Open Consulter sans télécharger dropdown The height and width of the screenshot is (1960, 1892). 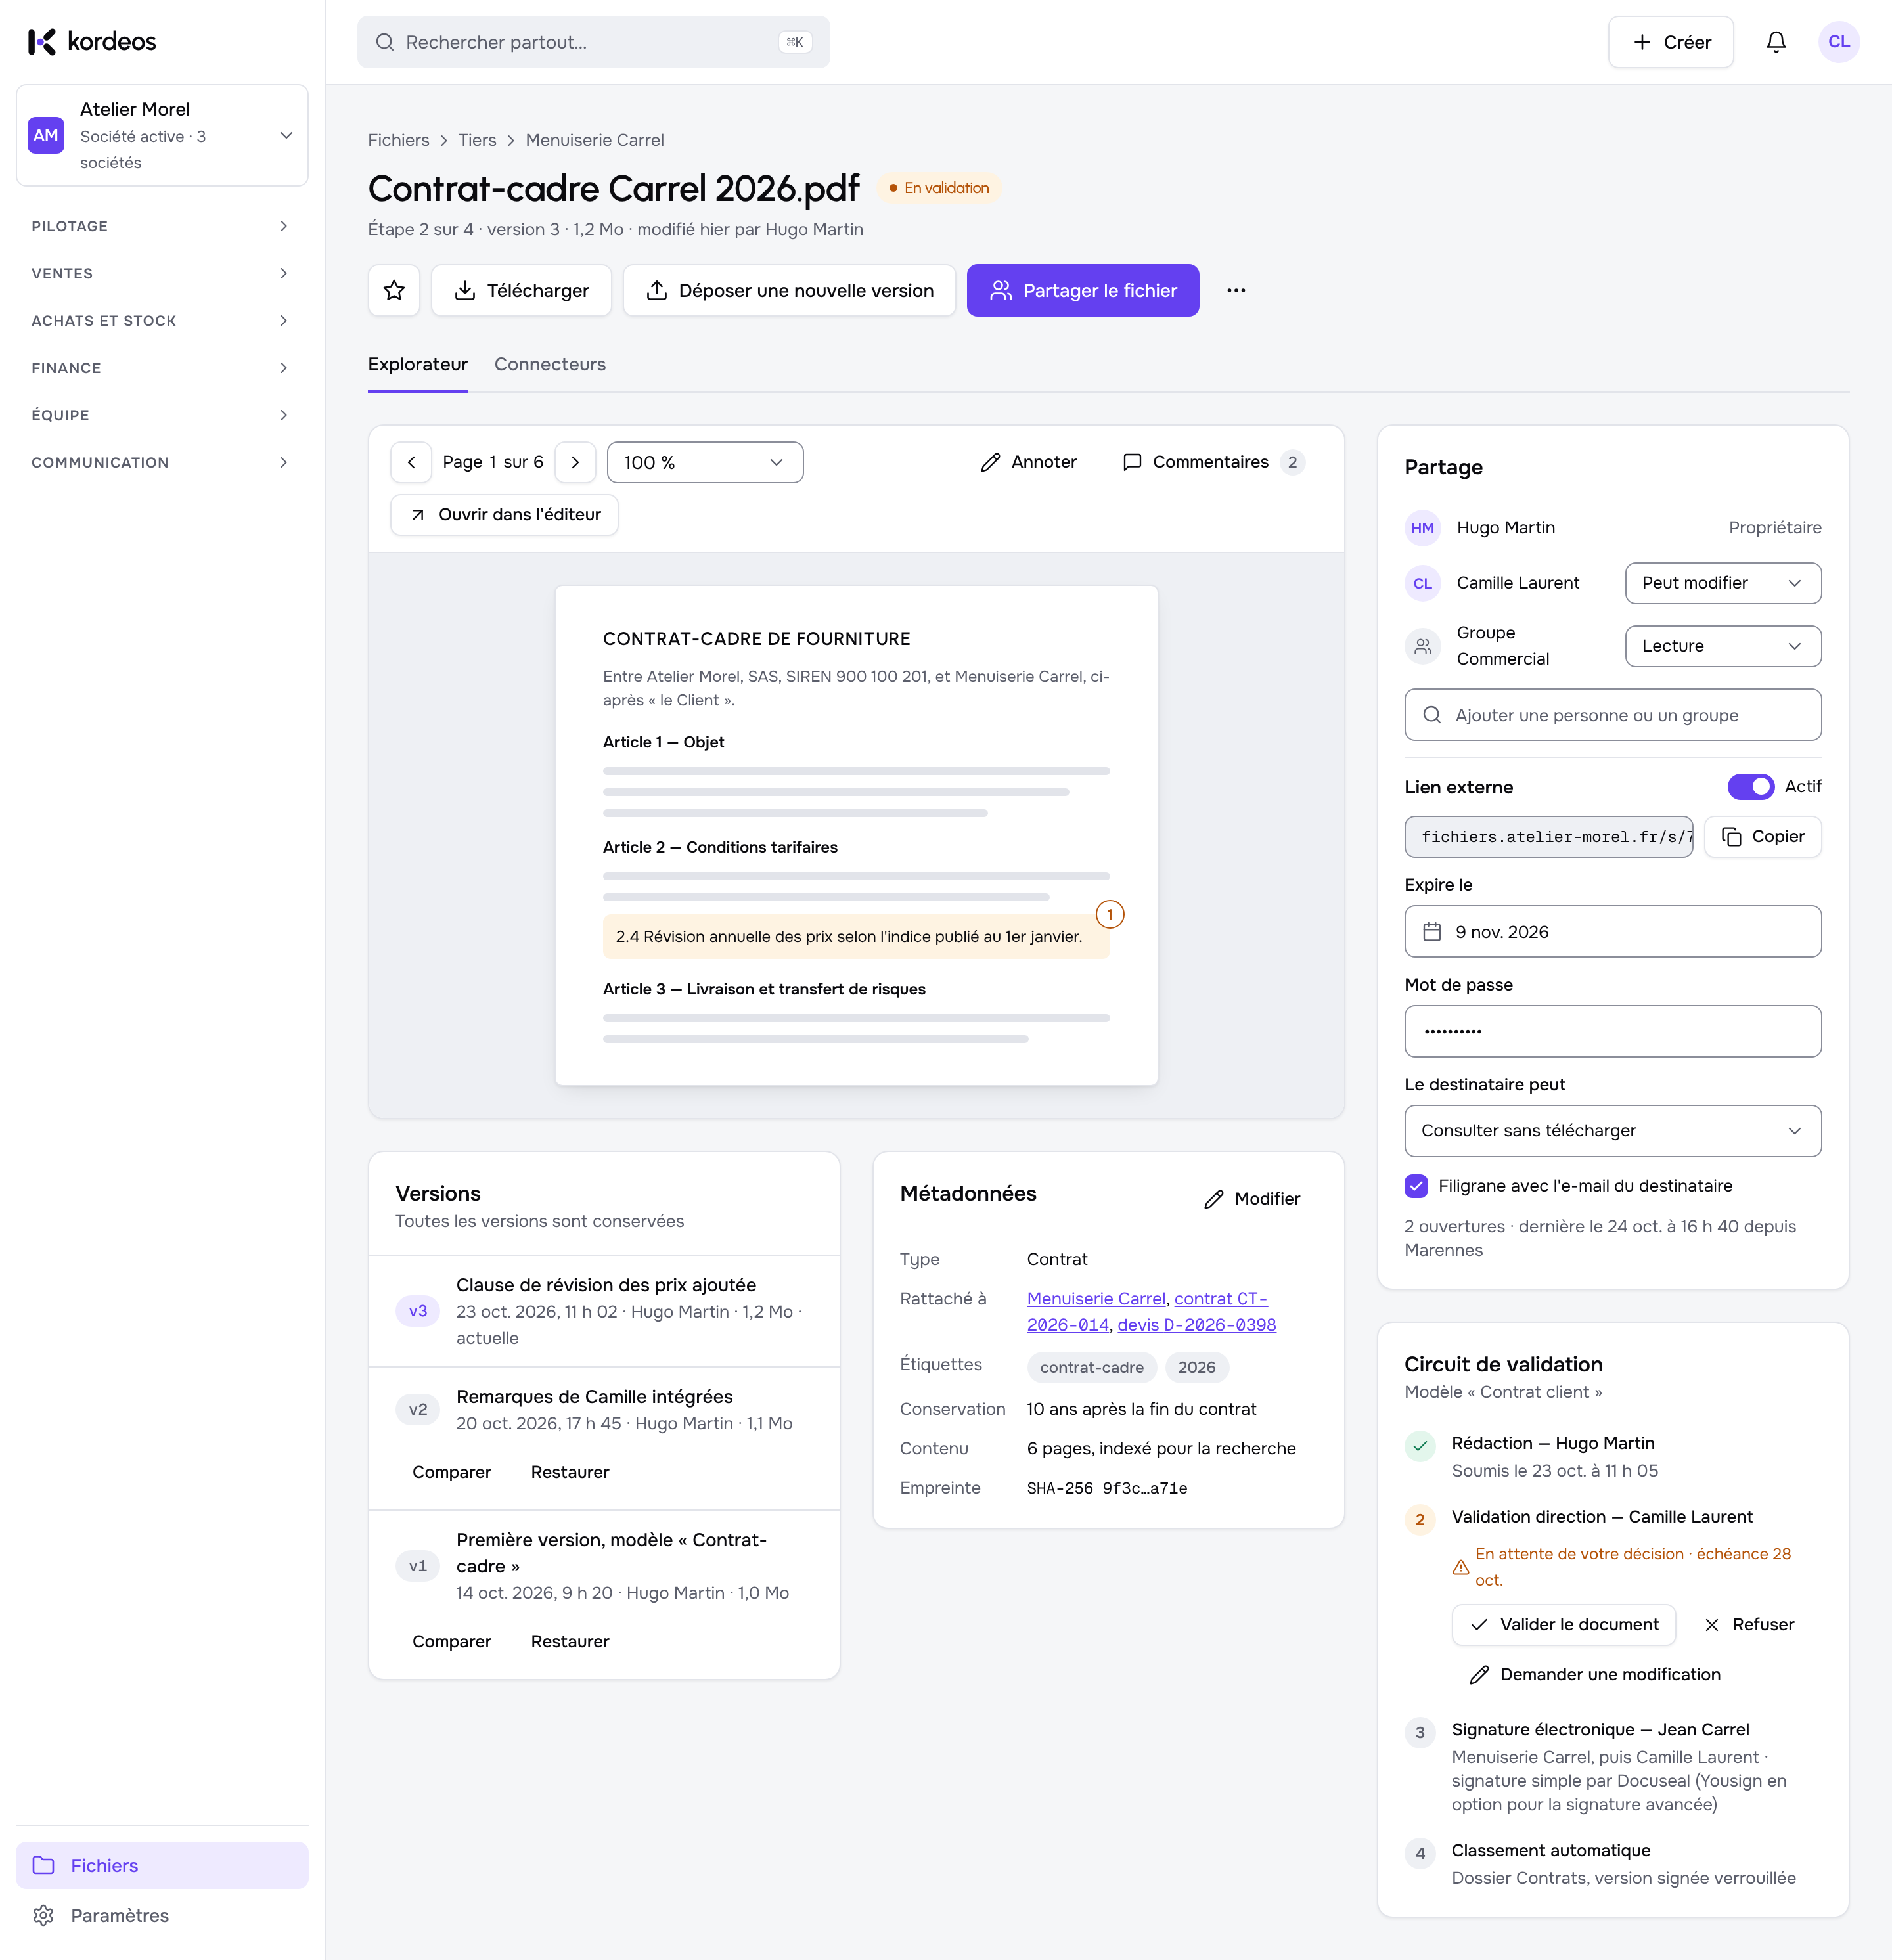pos(1612,1130)
